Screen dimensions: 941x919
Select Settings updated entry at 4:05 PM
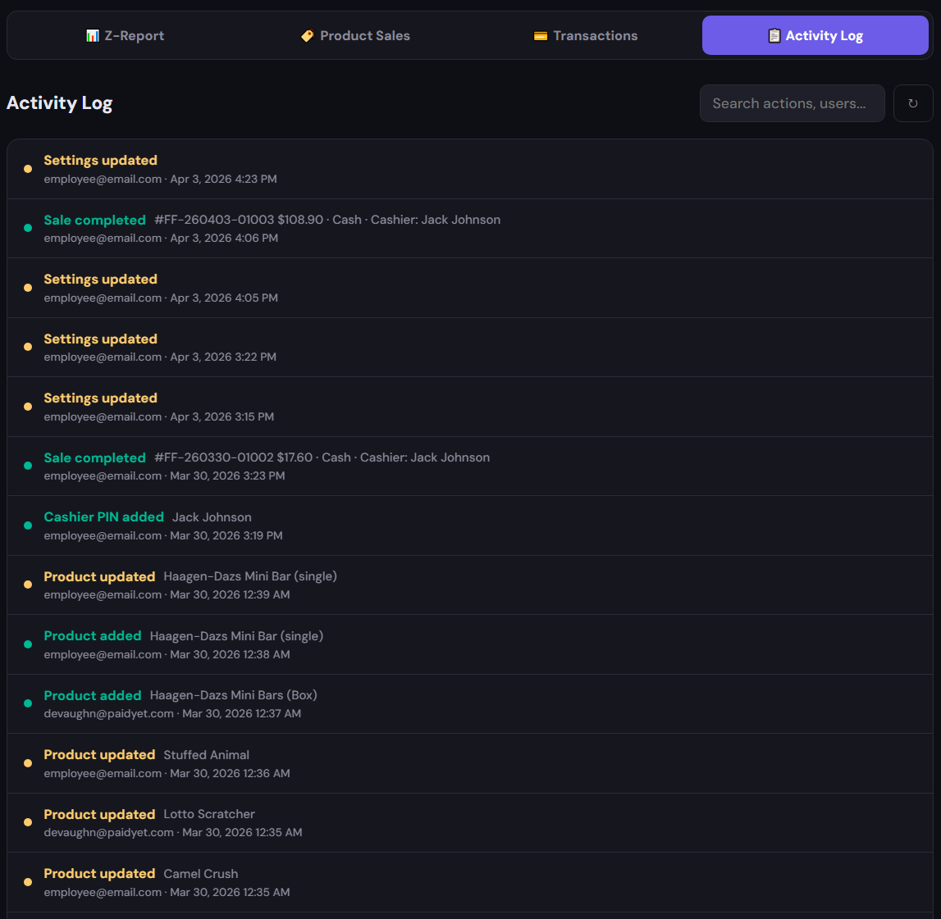(x=470, y=288)
